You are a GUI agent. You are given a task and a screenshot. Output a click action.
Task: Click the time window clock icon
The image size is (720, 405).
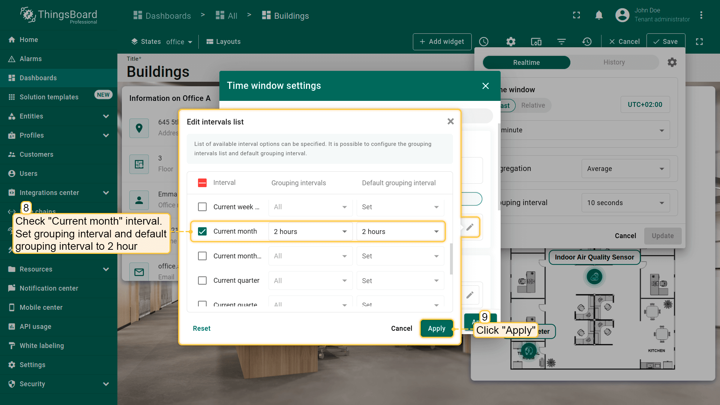pyautogui.click(x=484, y=42)
